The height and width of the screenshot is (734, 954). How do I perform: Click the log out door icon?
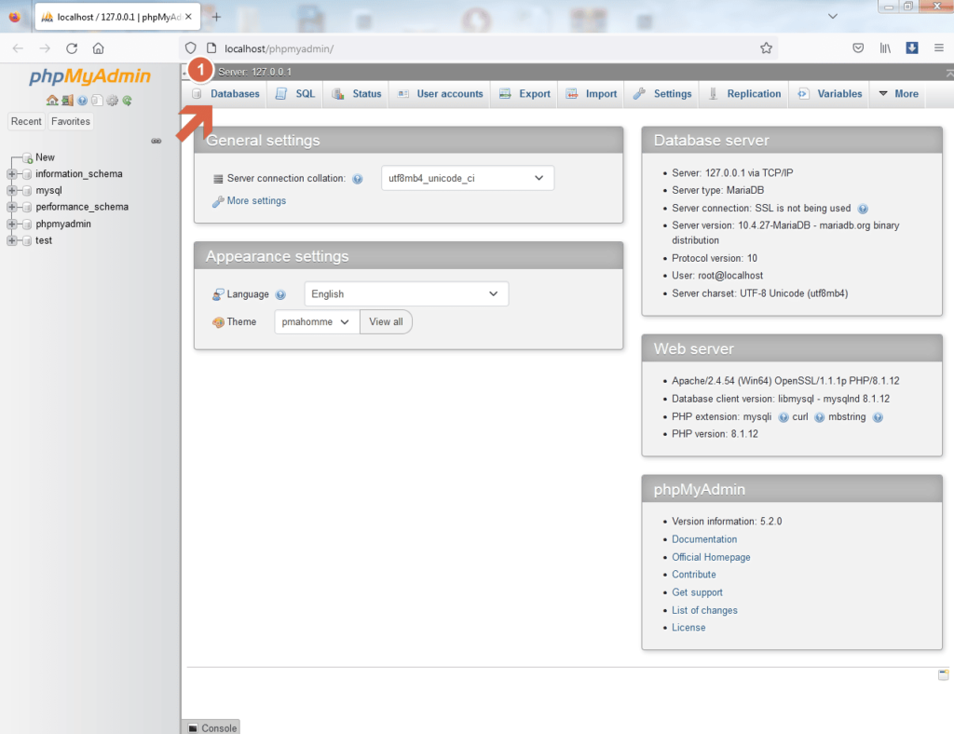coord(67,101)
